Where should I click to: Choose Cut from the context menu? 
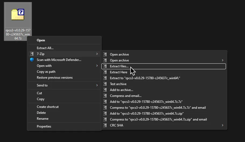click(x=64, y=93)
